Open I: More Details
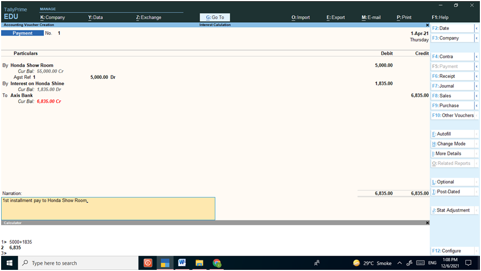481x271 pixels. pos(453,154)
